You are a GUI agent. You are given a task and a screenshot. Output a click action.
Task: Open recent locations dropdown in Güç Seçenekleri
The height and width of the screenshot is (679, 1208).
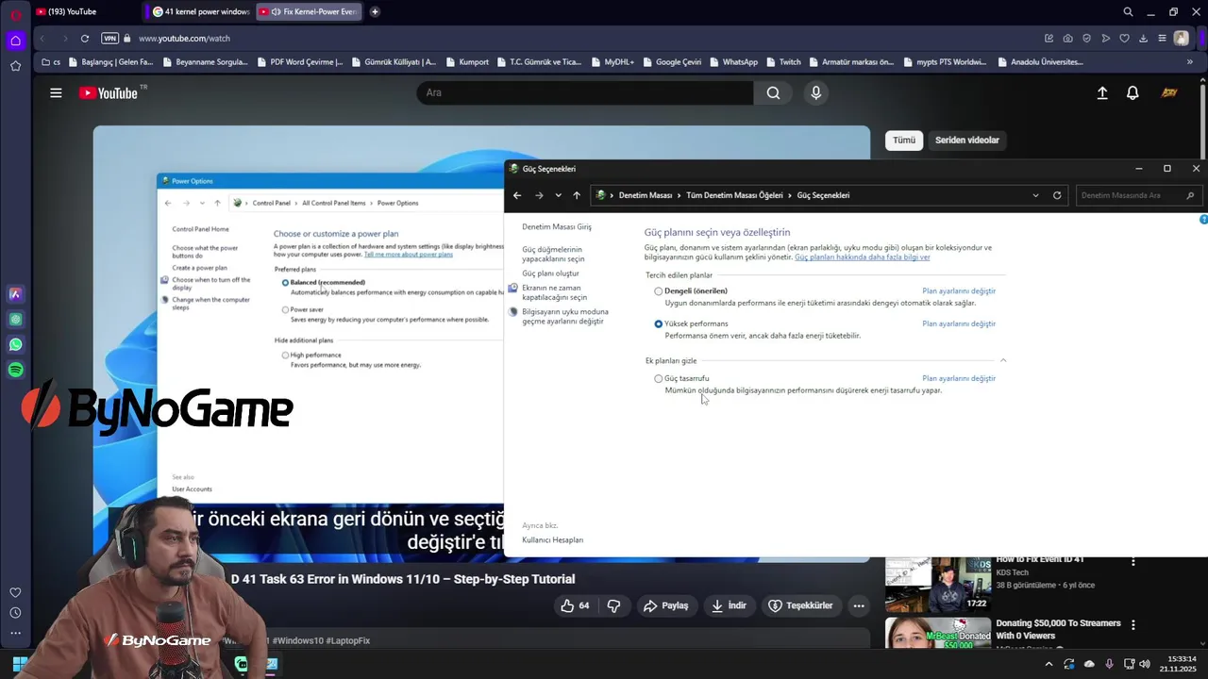tap(559, 195)
